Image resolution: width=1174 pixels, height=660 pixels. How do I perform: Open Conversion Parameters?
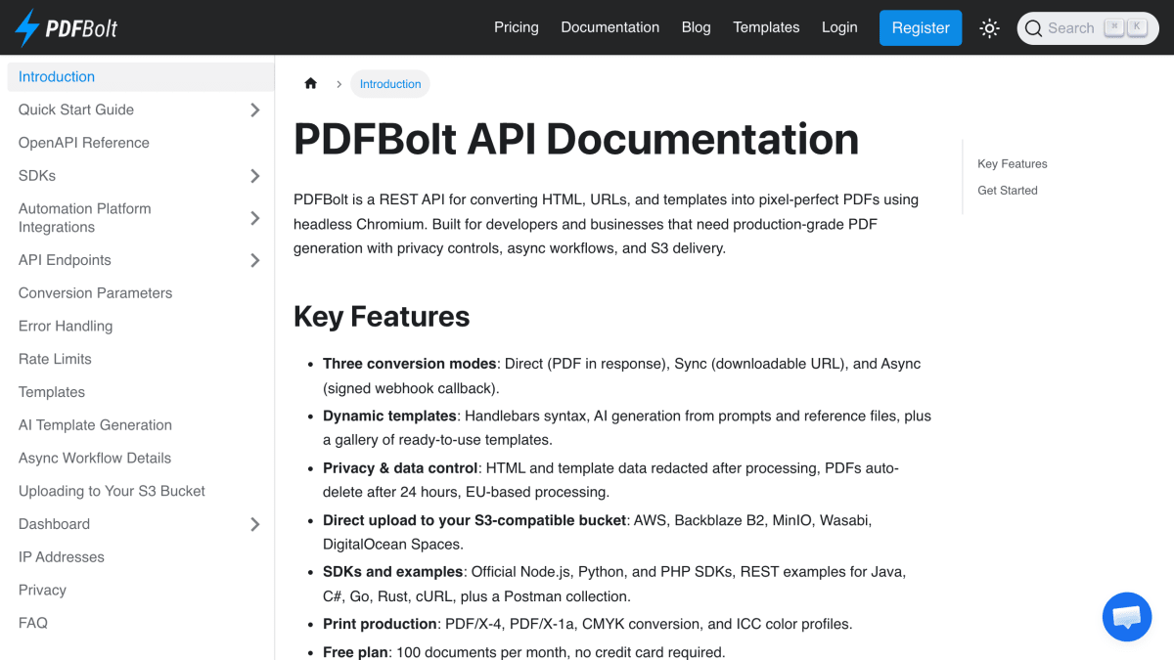pyautogui.click(x=95, y=293)
